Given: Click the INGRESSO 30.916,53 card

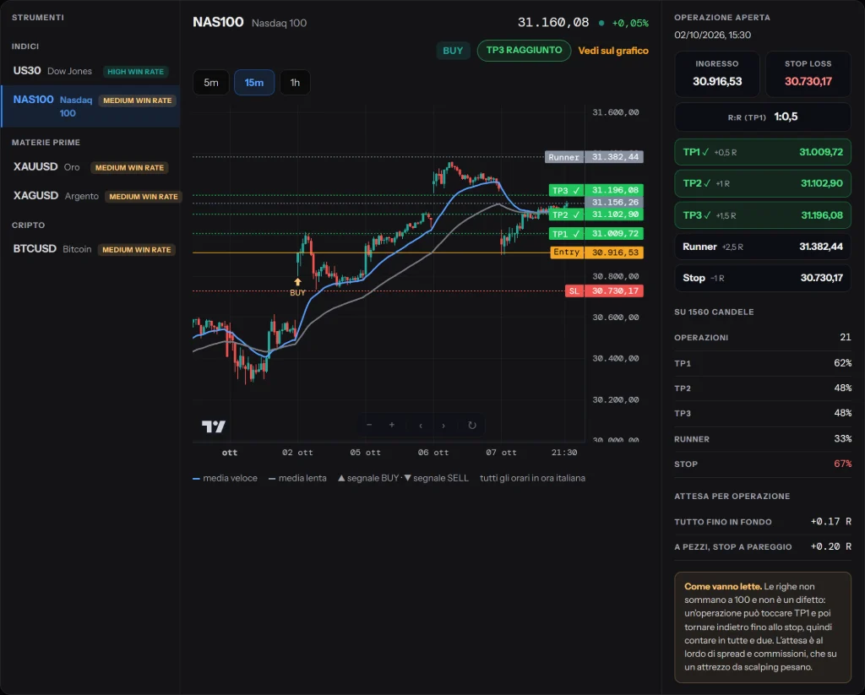Looking at the screenshot, I should coord(717,74).
